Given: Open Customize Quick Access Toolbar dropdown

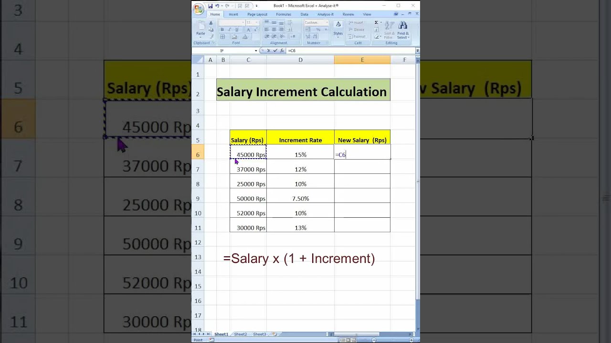Looking at the screenshot, I should (256, 6).
